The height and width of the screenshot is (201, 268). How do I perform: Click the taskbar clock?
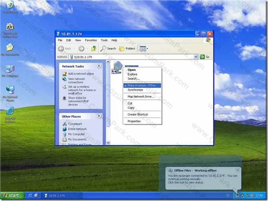(259, 195)
